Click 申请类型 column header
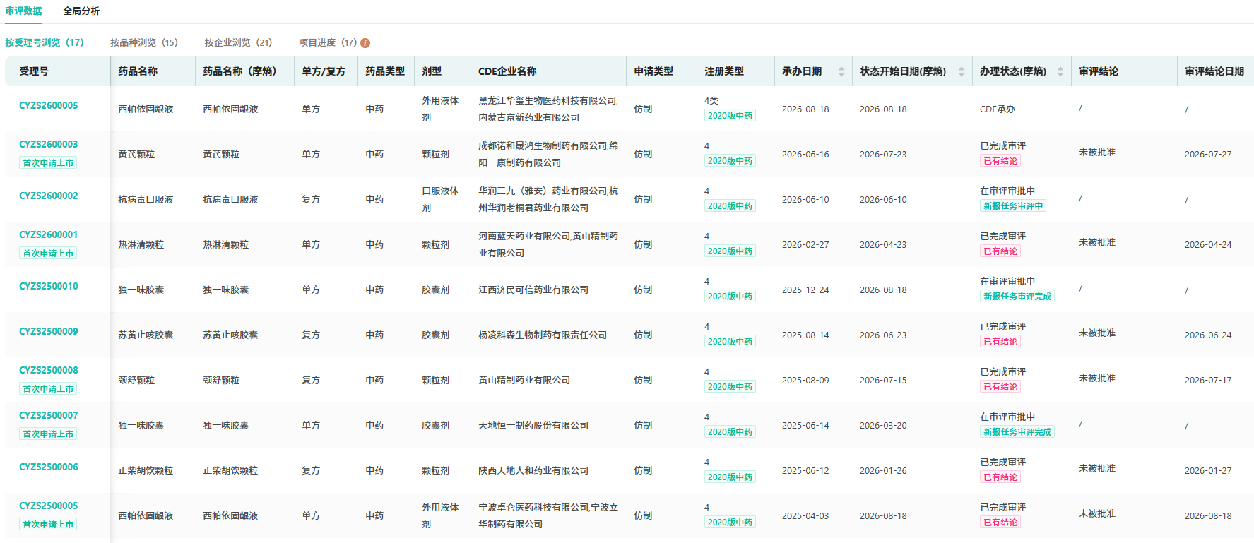This screenshot has width=1254, height=543. click(653, 71)
